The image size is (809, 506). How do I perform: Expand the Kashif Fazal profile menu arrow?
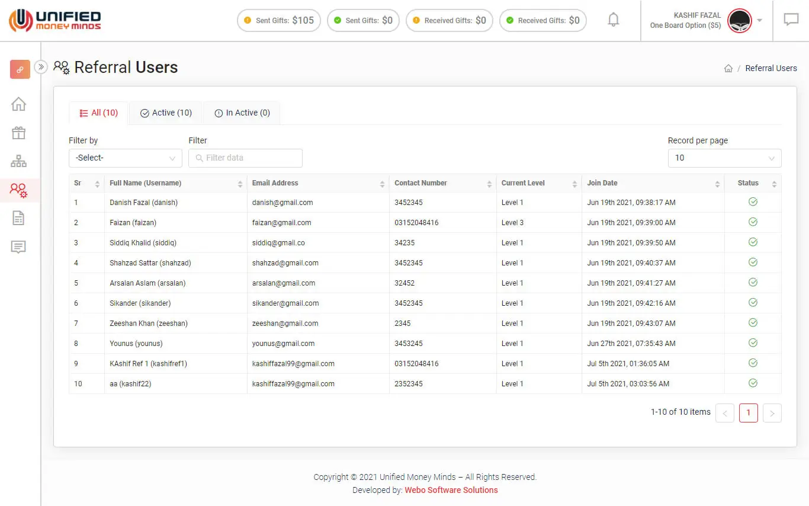coord(760,20)
